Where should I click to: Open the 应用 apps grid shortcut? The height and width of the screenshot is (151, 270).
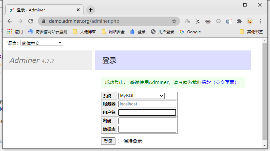15,32
